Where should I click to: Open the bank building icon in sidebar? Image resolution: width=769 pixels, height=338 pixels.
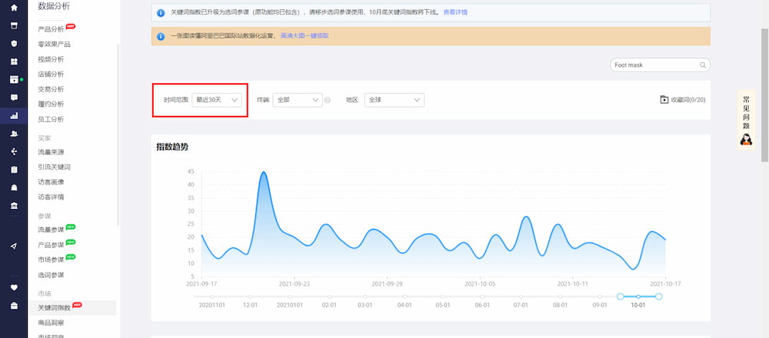pos(14,205)
